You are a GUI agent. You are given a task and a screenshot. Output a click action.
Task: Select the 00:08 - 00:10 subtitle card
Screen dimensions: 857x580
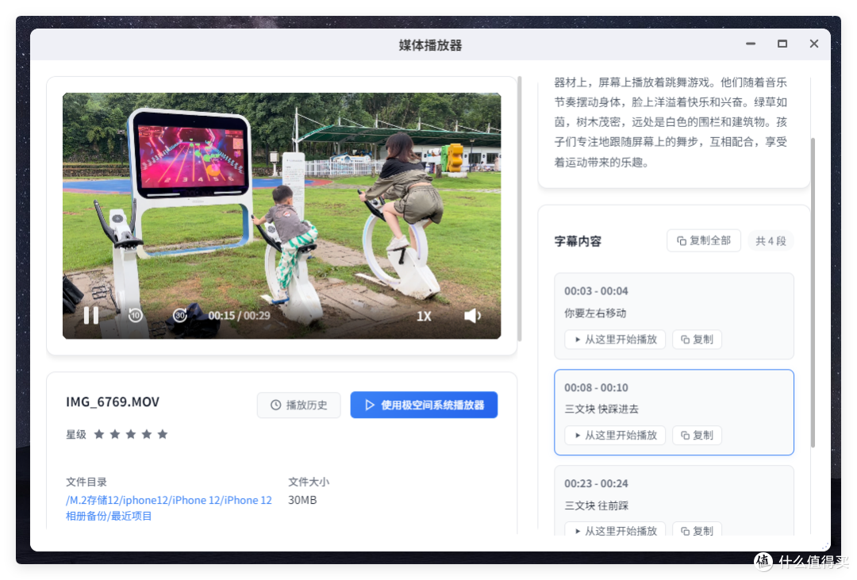[674, 412]
